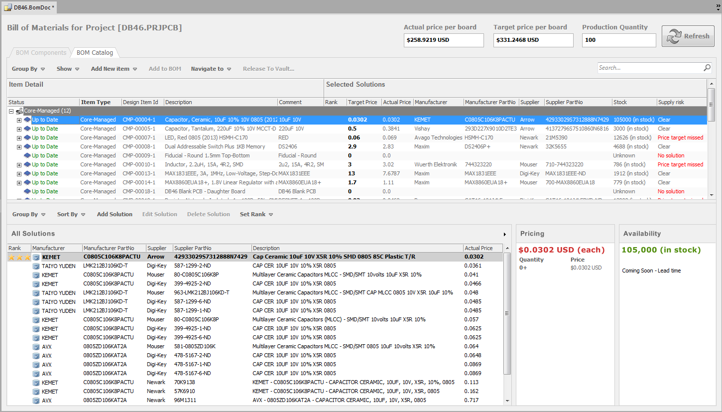Click the component icon for CMP-00013-1
Screen dimensions: 722x412
pos(27,173)
